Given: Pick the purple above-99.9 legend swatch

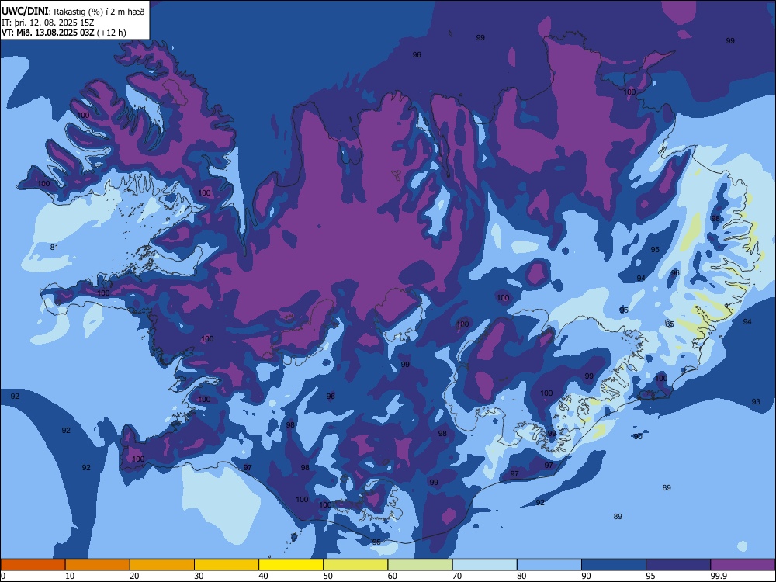Looking at the screenshot, I should (743, 565).
